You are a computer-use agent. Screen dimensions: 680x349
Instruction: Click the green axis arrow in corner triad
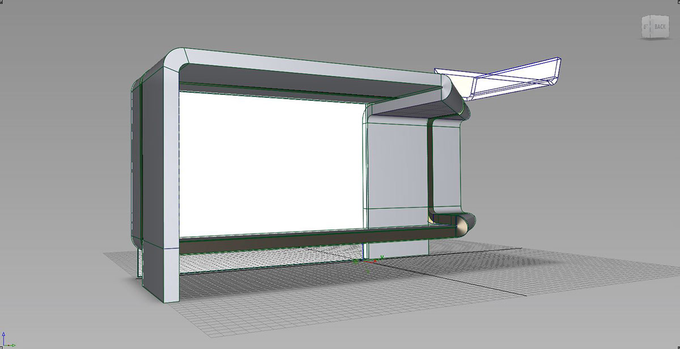[x=12, y=345]
